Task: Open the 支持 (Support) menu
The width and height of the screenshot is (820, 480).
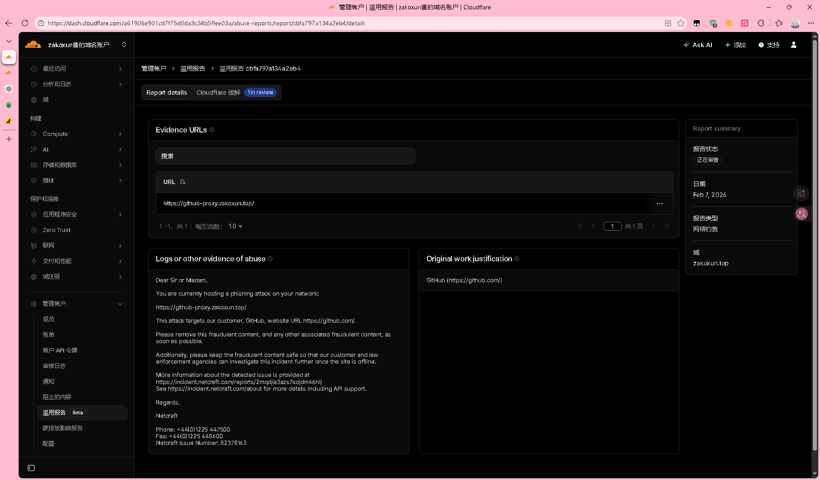Action: pyautogui.click(x=769, y=45)
